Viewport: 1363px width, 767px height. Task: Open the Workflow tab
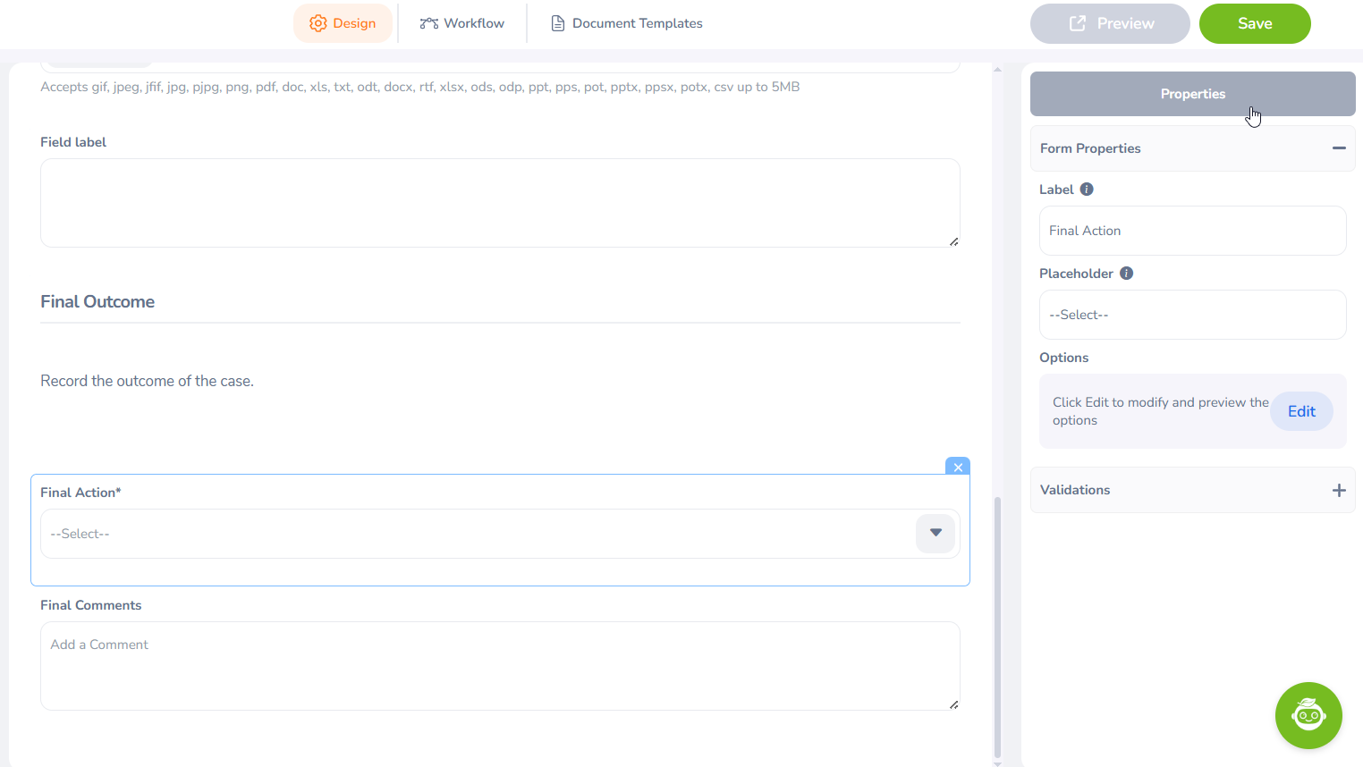click(x=462, y=23)
